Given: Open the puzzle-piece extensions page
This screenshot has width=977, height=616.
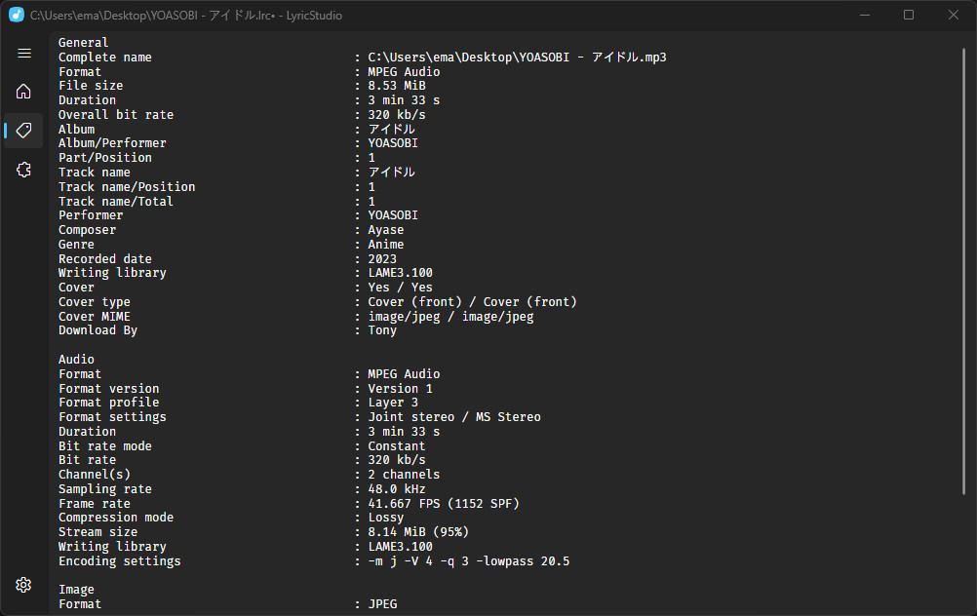Looking at the screenshot, I should click(24, 170).
